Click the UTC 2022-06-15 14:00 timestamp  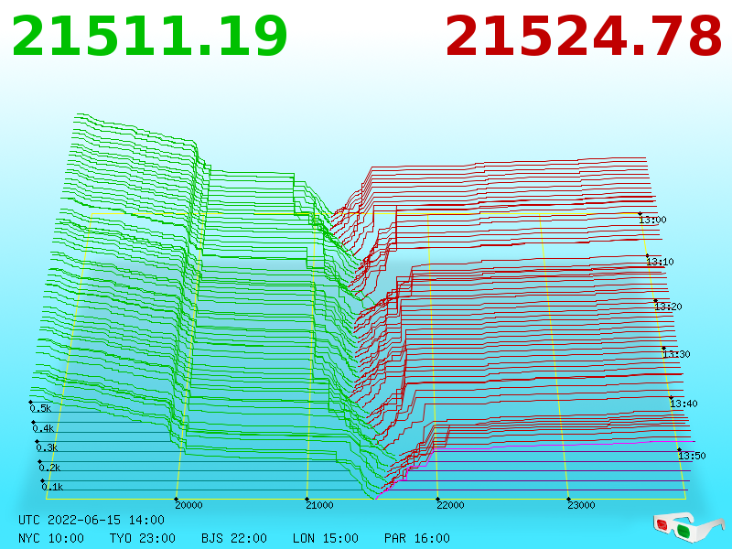coord(91,520)
